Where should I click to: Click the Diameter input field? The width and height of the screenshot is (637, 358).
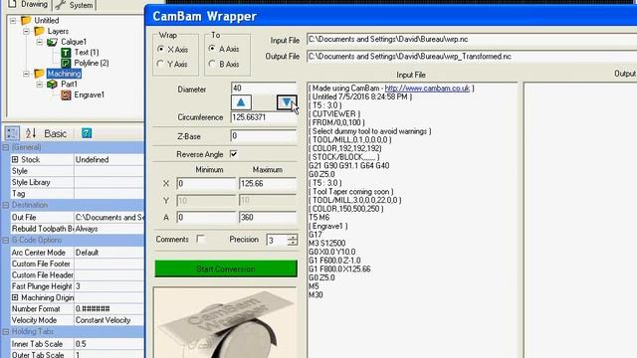[264, 88]
